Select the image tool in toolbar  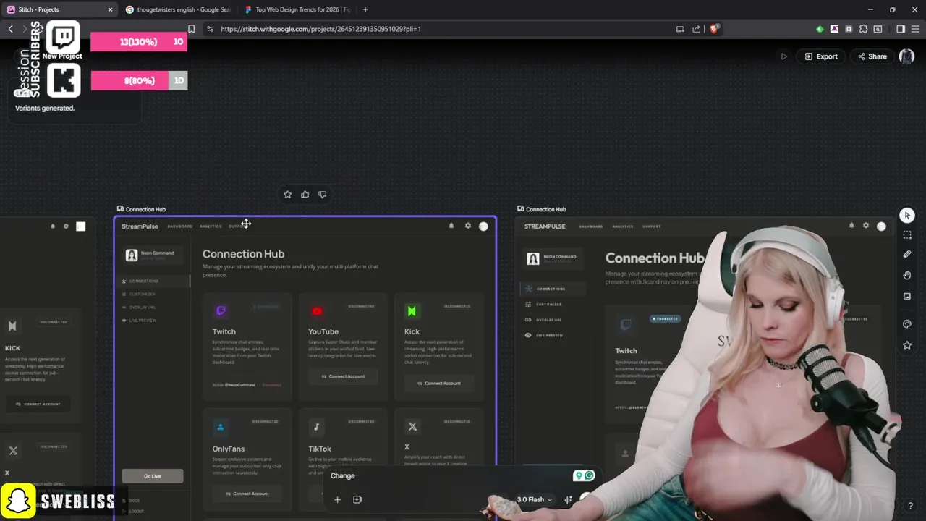coord(907,296)
